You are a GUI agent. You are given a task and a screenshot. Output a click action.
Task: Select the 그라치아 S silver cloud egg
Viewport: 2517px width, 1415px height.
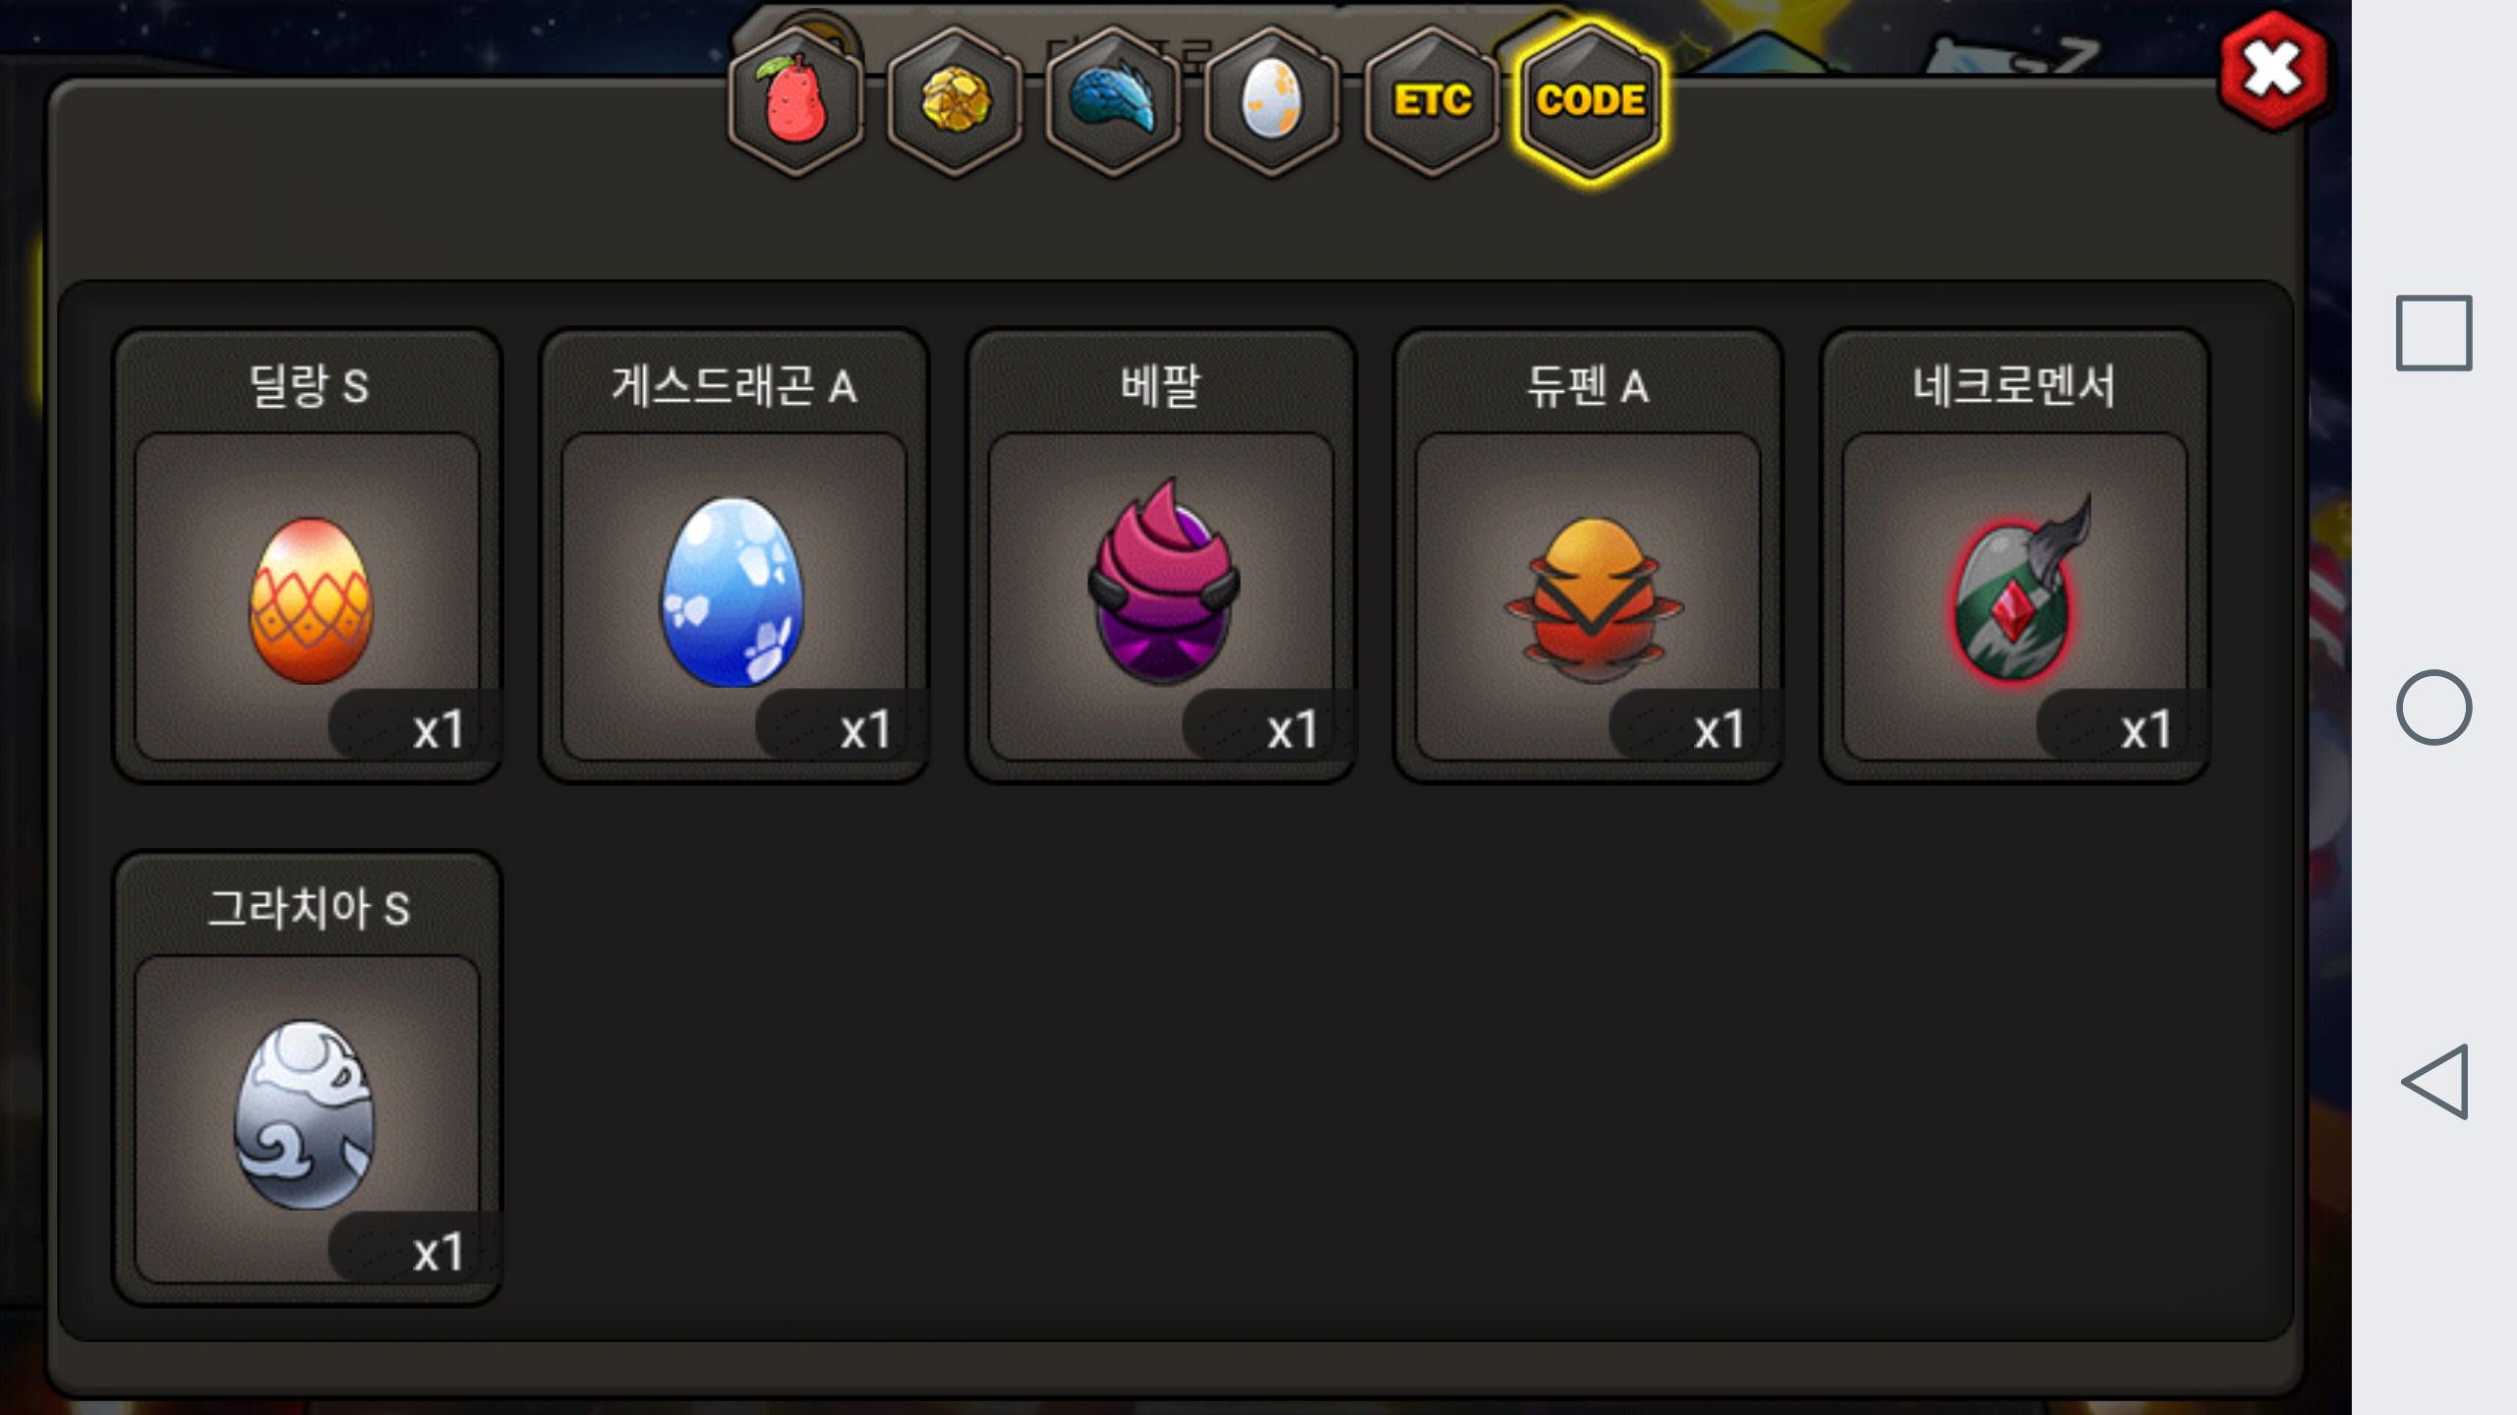point(308,1120)
